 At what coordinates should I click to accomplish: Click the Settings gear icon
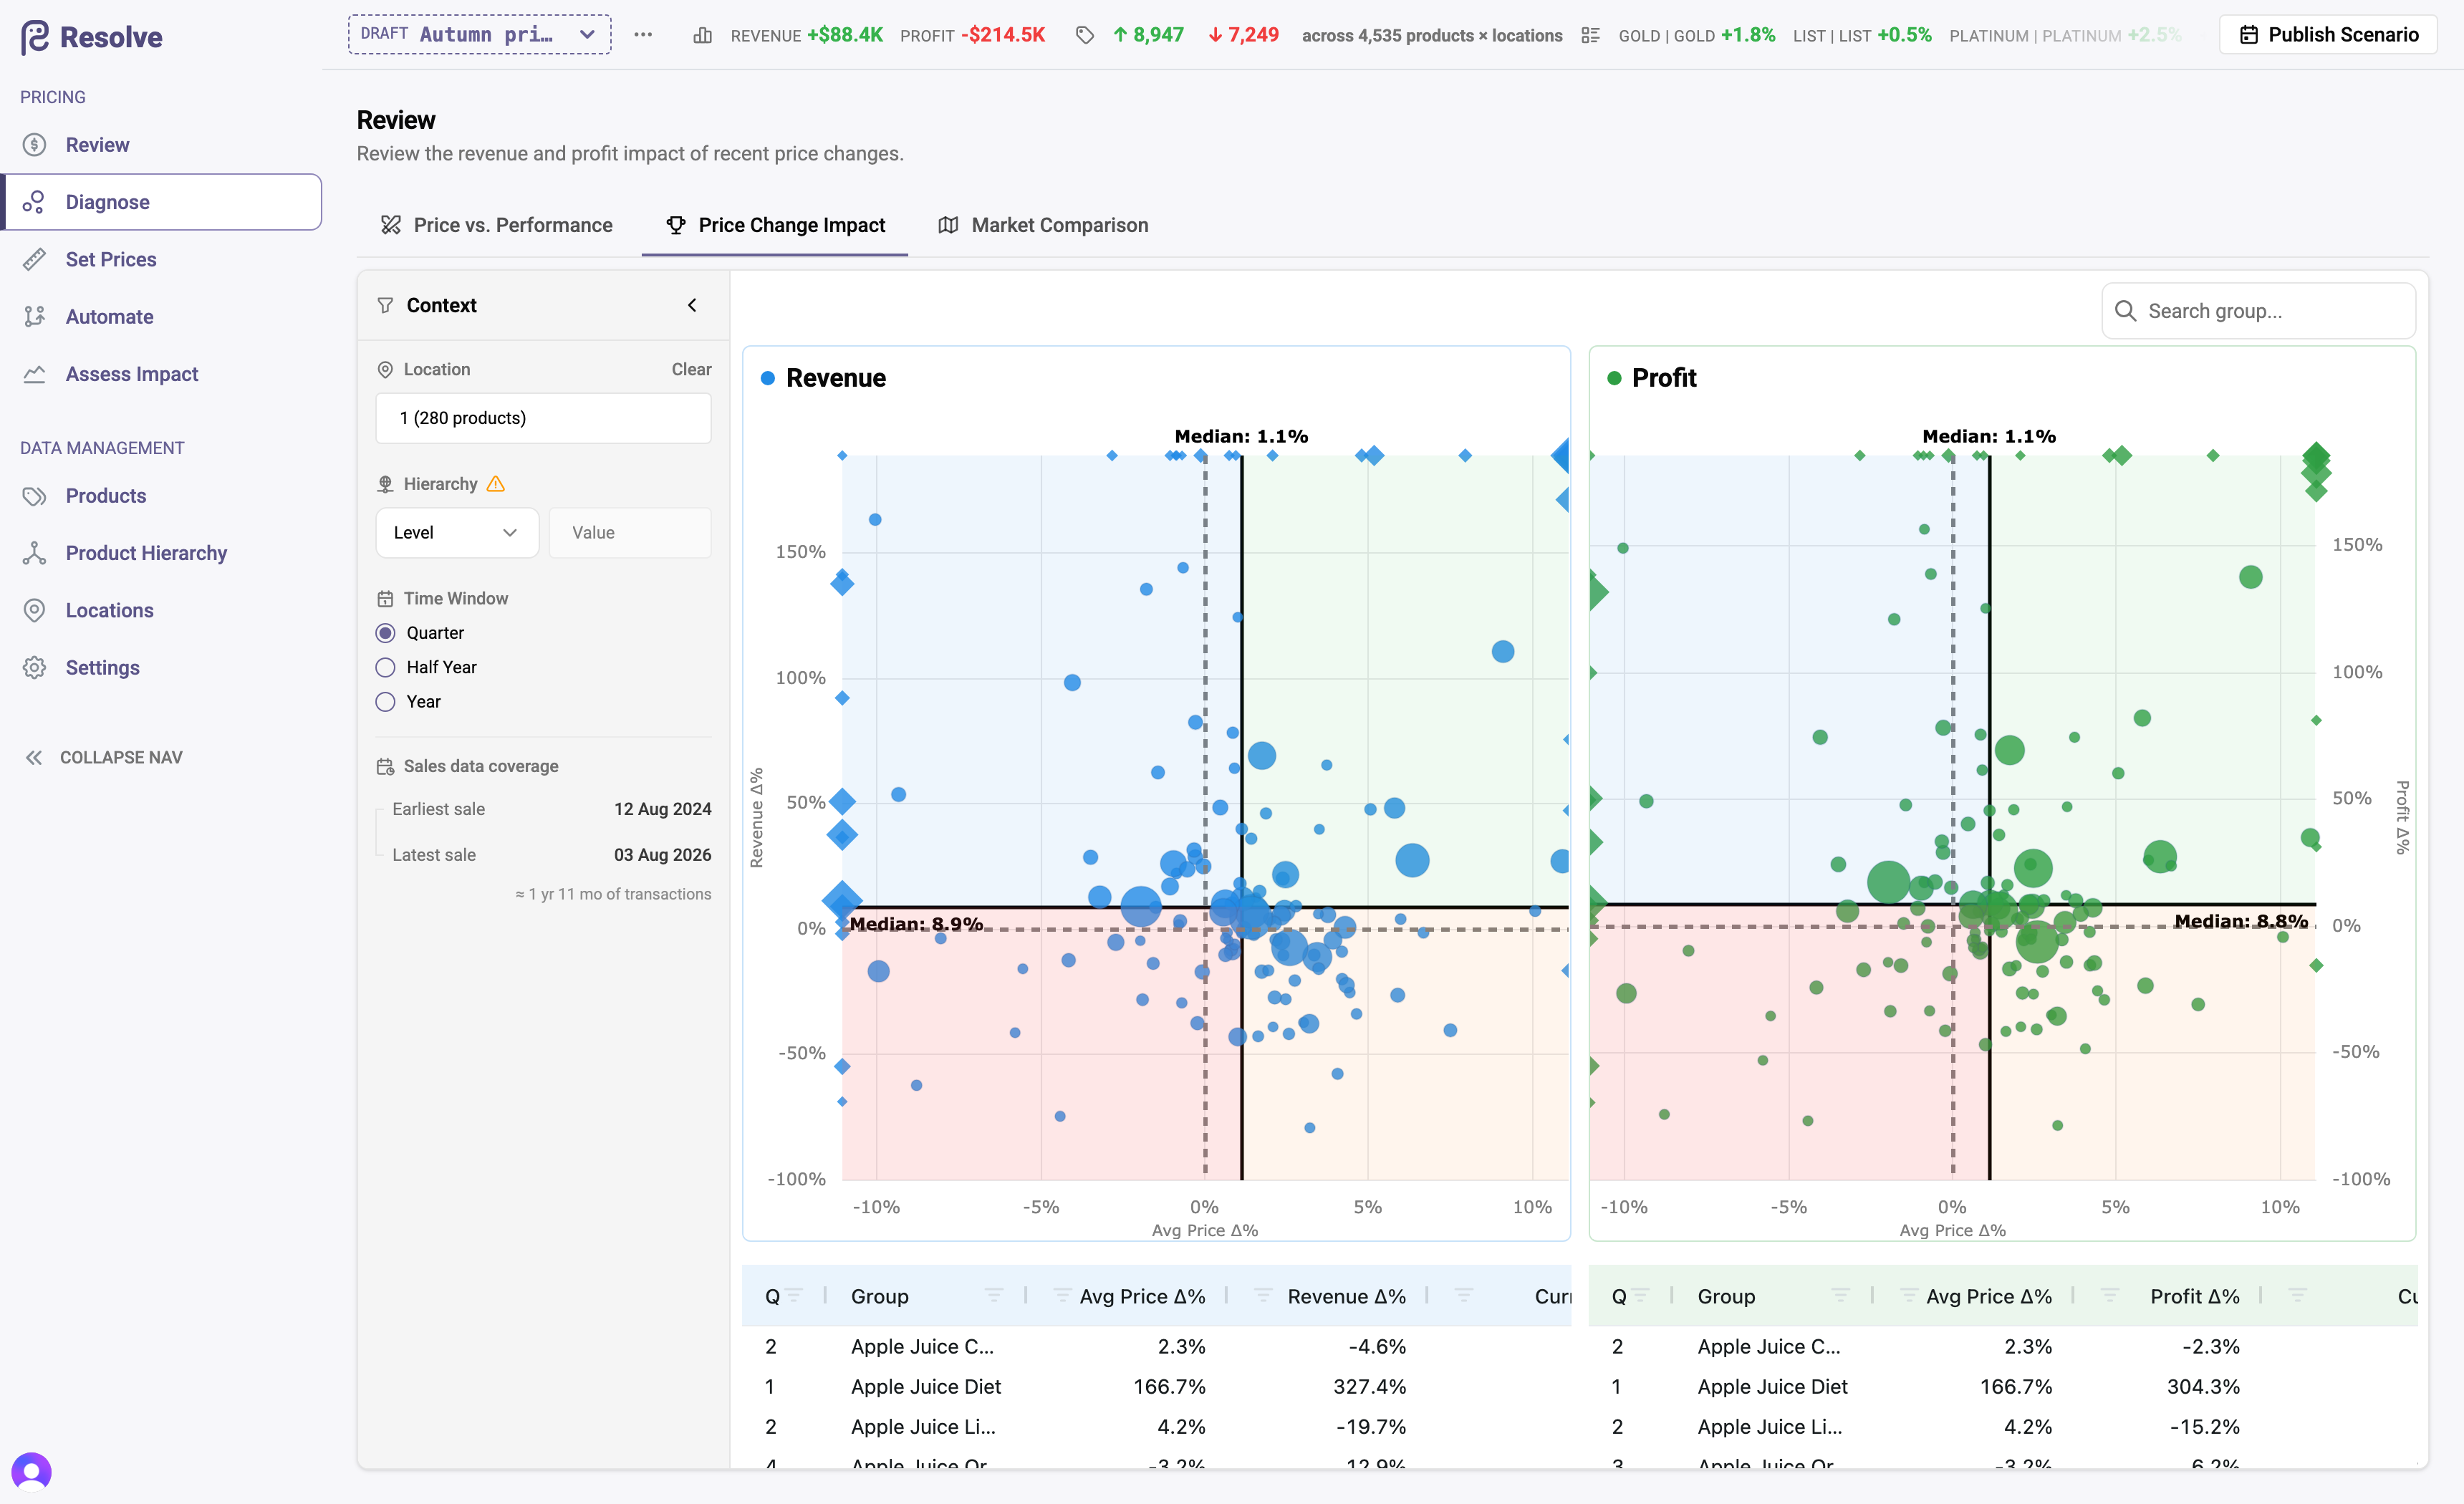click(x=35, y=668)
